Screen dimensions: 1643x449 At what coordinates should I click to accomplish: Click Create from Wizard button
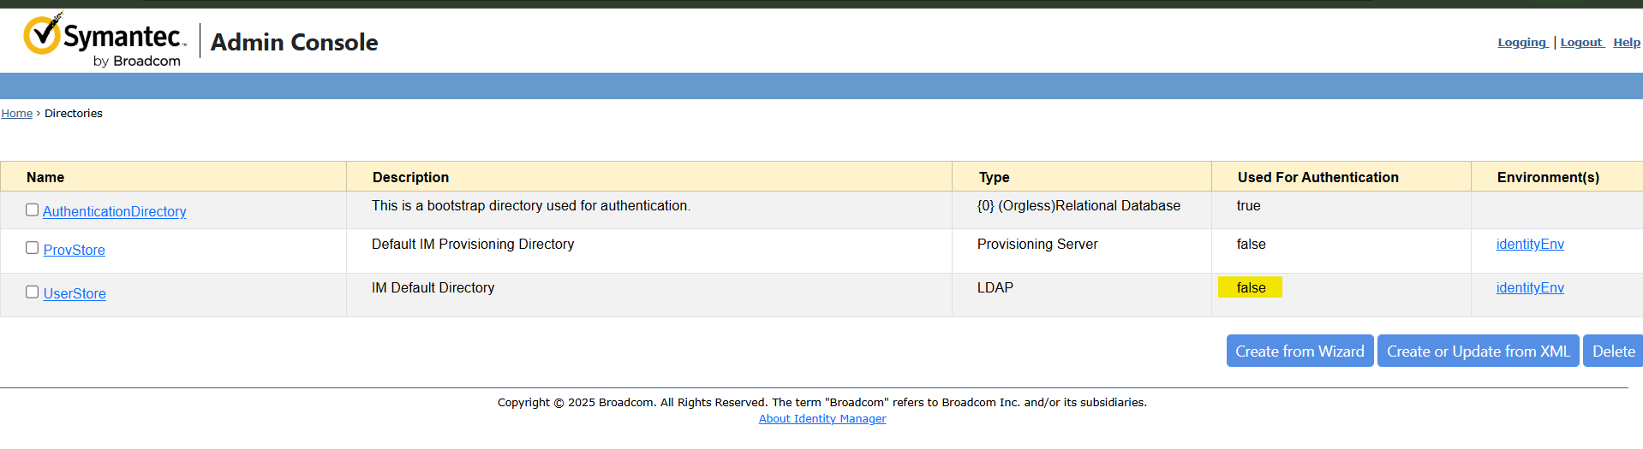[x=1299, y=351]
